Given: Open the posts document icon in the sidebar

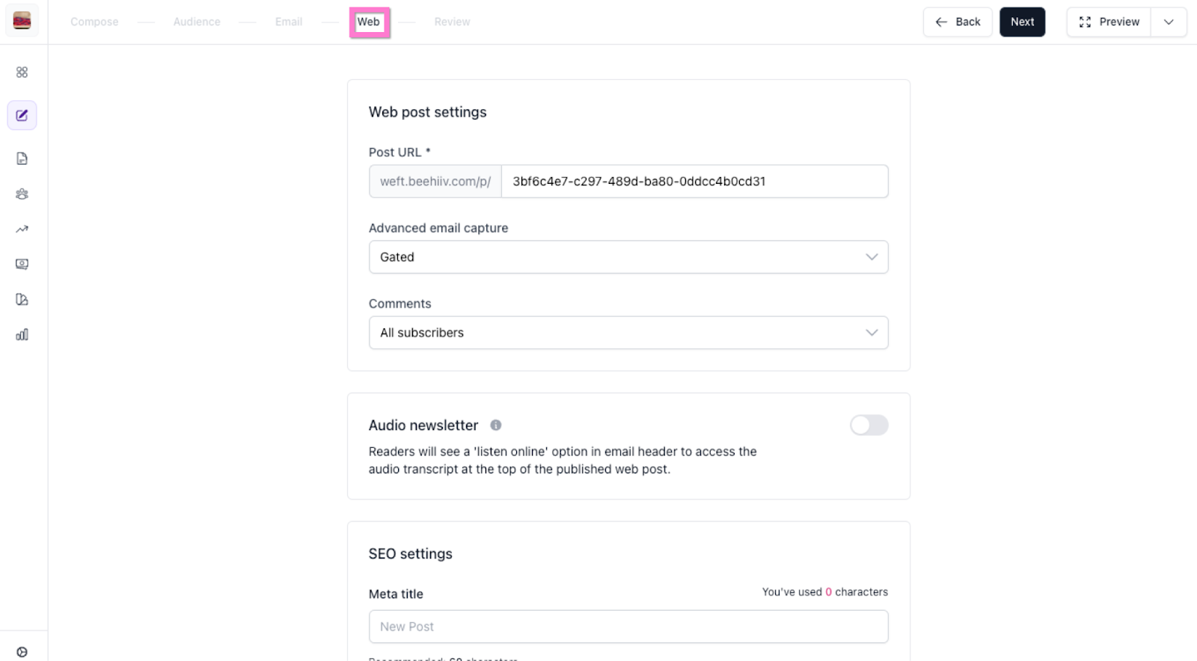Looking at the screenshot, I should click(x=22, y=159).
